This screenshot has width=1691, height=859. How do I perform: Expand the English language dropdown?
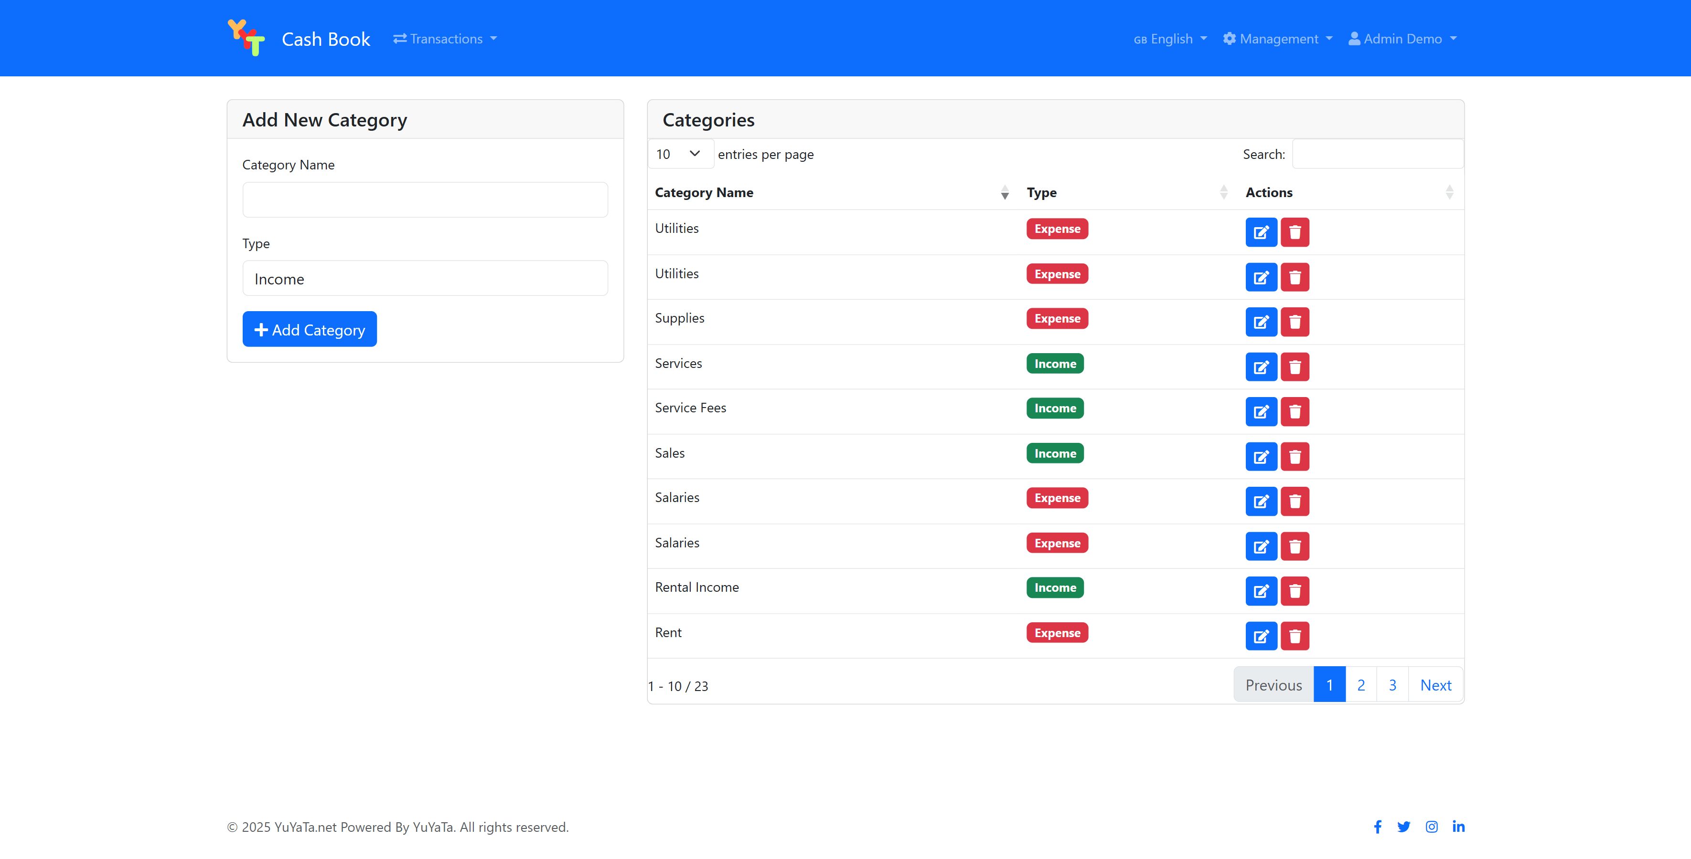(1170, 39)
